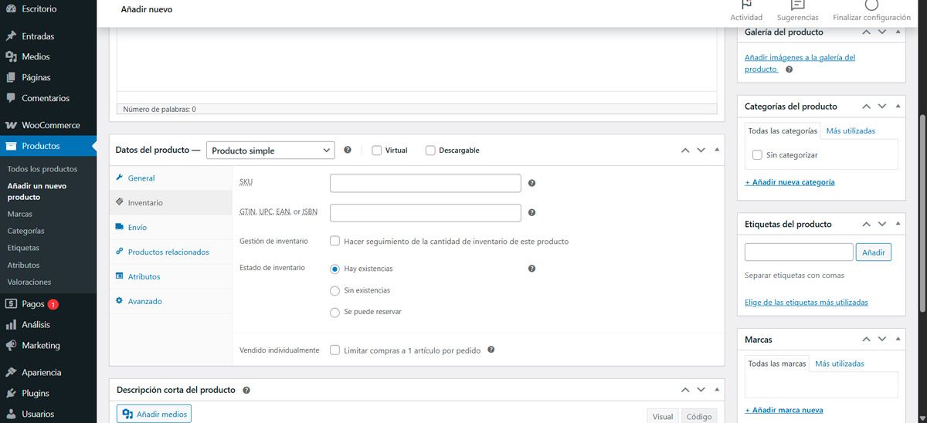Switch short description editor to Código tab

[698, 416]
